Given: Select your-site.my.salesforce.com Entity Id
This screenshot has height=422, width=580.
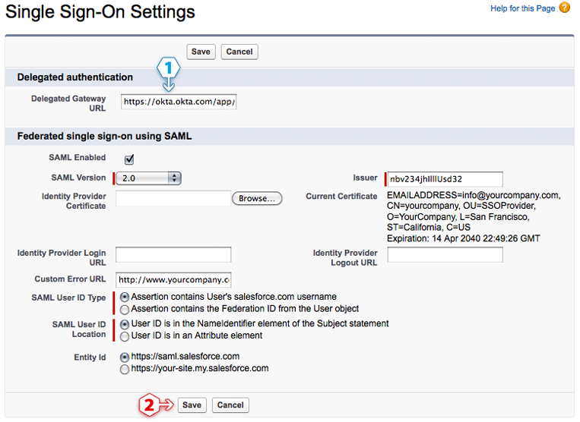Looking at the screenshot, I should coord(125,369).
